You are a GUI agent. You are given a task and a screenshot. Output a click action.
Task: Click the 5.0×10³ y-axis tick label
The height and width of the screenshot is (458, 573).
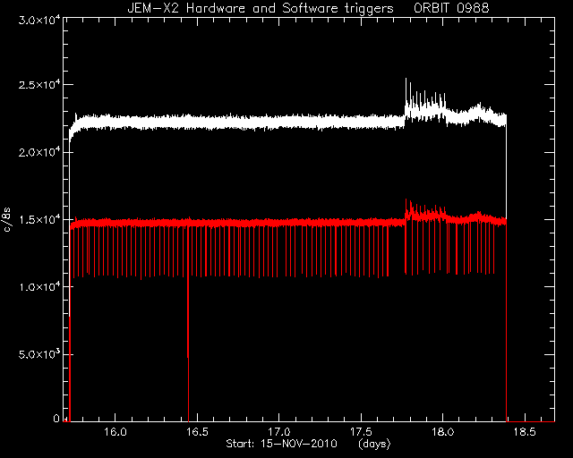click(39, 354)
